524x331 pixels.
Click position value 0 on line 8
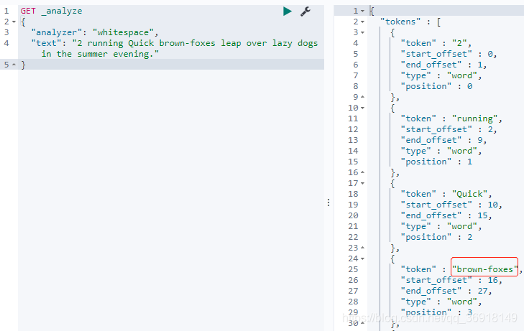(x=469, y=86)
